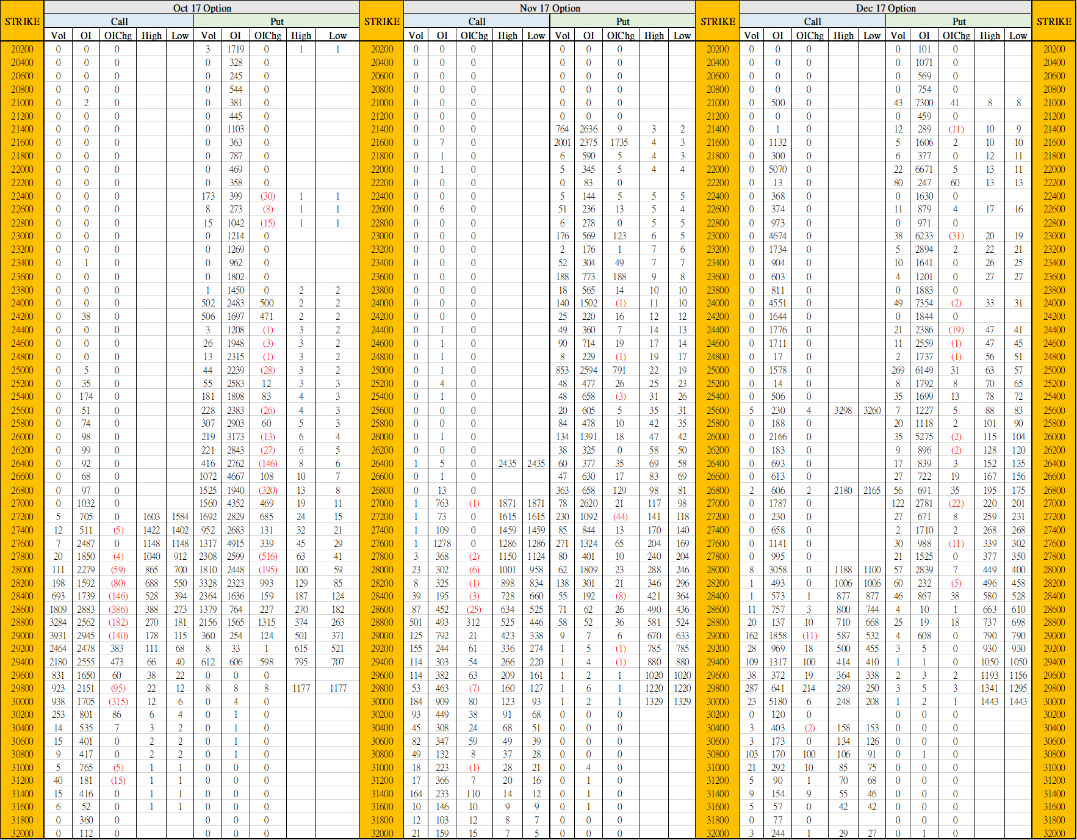Image resolution: width=1077 pixels, height=840 pixels.
Task: Click the Call header under Oct 17 Option
Action: pyautogui.click(x=119, y=21)
